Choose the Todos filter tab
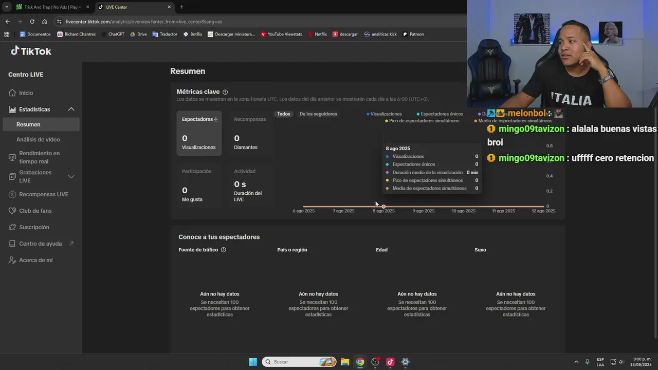This screenshot has height=370, width=658. click(284, 114)
